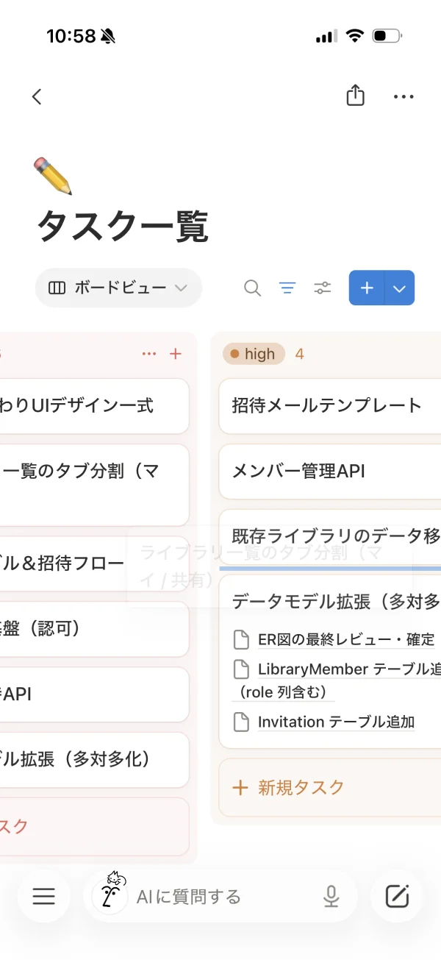Open sub-page Invitation テーブル追加
The image size is (441, 960).
tap(336, 722)
